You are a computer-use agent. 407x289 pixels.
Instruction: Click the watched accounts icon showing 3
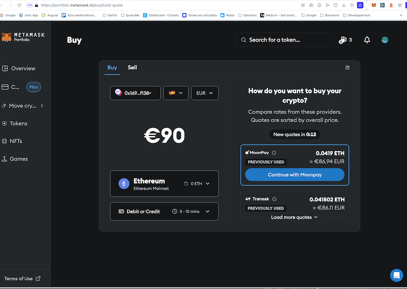click(x=346, y=40)
